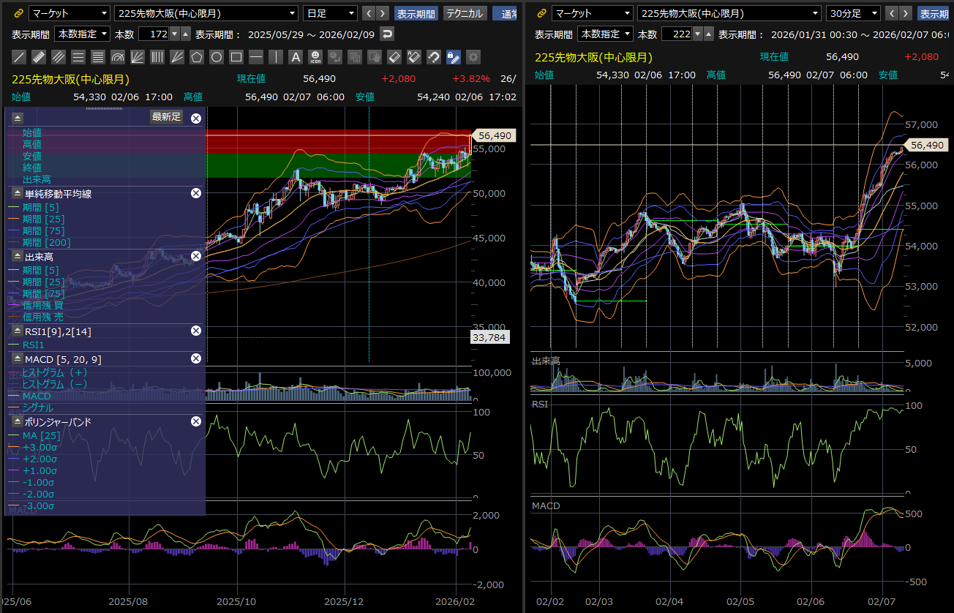The image size is (954, 613).
Task: Pick the fan lines drawing tool
Action: (x=138, y=57)
